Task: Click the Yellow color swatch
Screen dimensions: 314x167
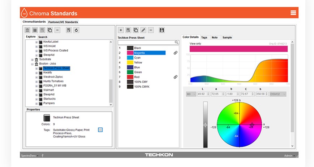Action: 130,62
